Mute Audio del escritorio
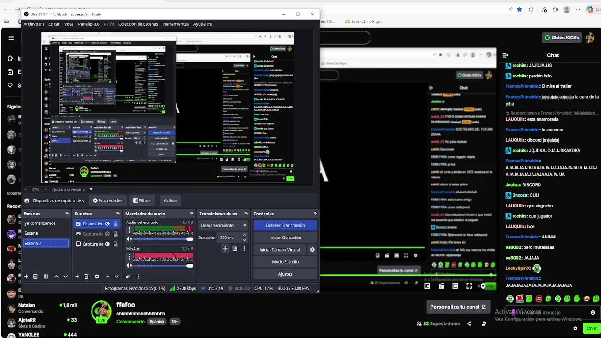This screenshot has width=601, height=338. coord(129,239)
